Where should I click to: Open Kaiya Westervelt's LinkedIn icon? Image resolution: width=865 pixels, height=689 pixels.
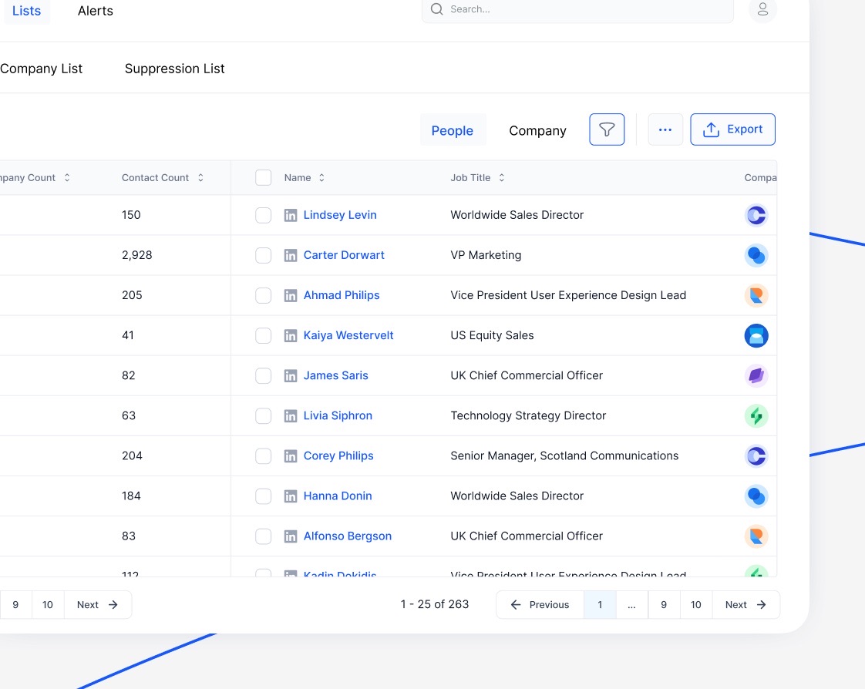[290, 335]
